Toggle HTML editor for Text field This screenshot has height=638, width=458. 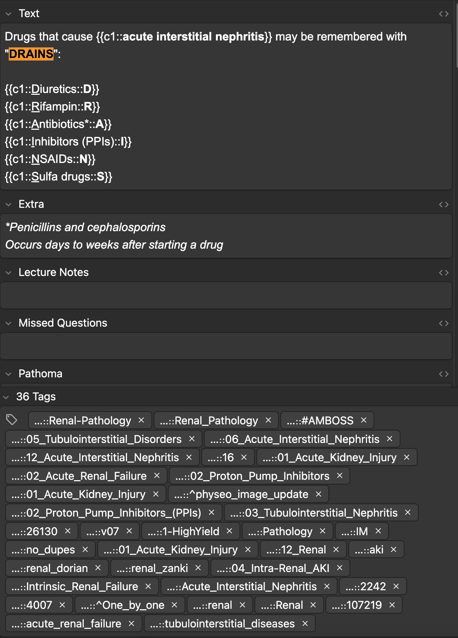(x=443, y=14)
